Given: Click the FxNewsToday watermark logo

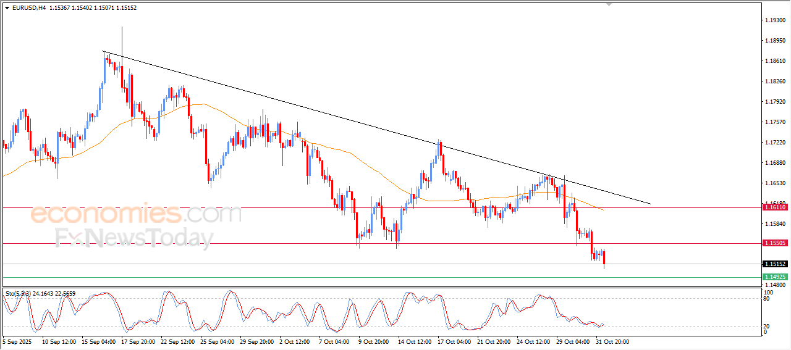Looking at the screenshot, I should pos(135,238).
